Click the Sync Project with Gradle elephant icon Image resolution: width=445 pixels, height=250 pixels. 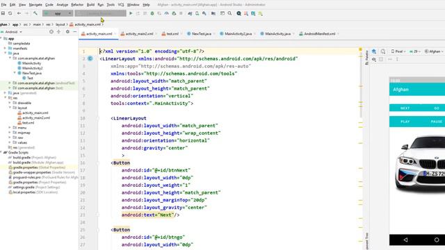coord(190,13)
